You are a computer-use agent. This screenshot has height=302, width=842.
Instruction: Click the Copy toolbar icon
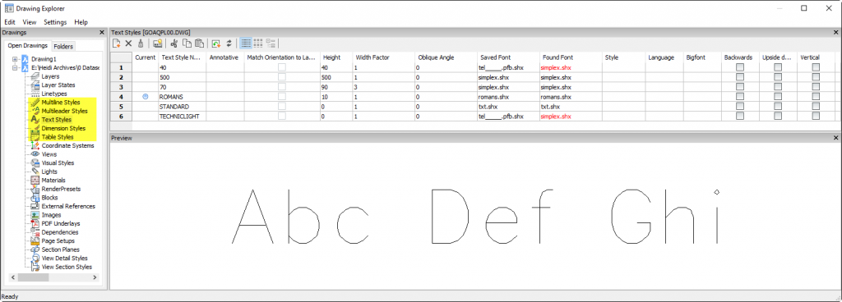pos(187,43)
